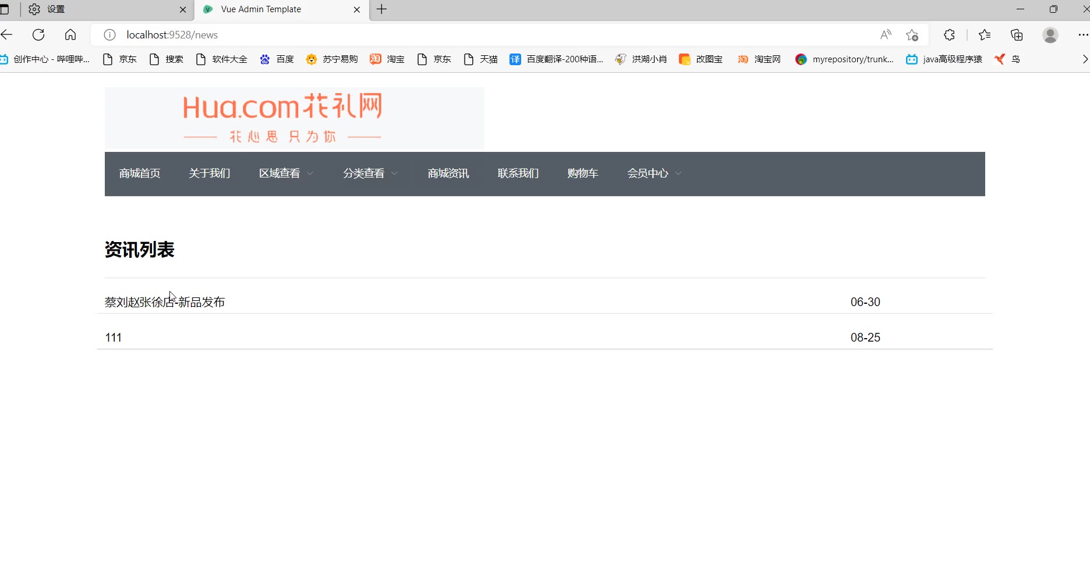Image resolution: width=1090 pixels, height=561 pixels.
Task: Open the 鸟 bookmark
Action: pyautogui.click(x=1007, y=59)
